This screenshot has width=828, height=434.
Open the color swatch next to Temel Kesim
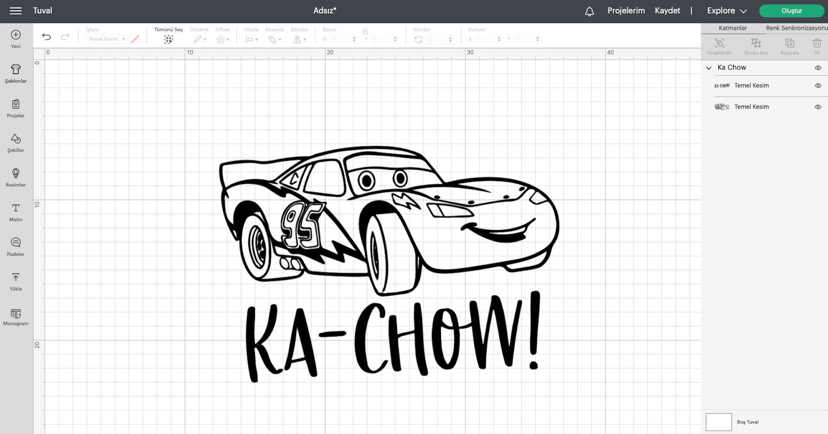click(135, 39)
